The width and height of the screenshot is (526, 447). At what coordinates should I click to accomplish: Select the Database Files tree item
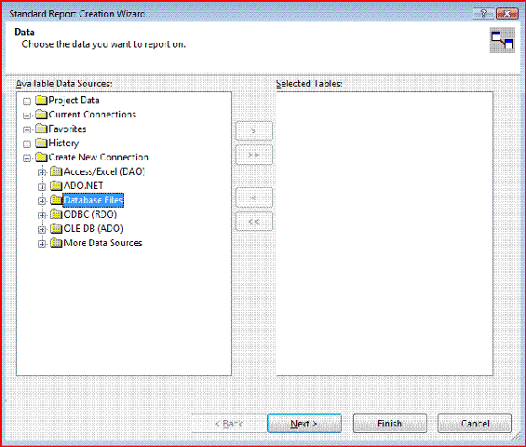[93, 200]
